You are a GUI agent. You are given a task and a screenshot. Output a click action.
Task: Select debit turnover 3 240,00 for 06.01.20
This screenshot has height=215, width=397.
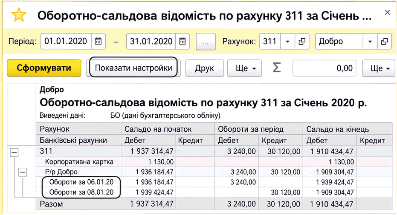(243, 182)
